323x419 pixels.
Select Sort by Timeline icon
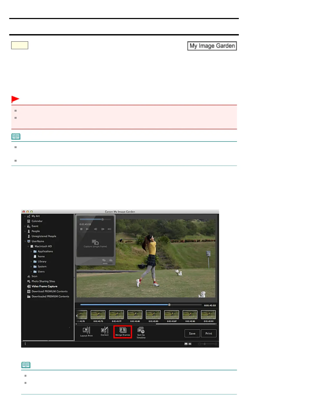click(141, 330)
